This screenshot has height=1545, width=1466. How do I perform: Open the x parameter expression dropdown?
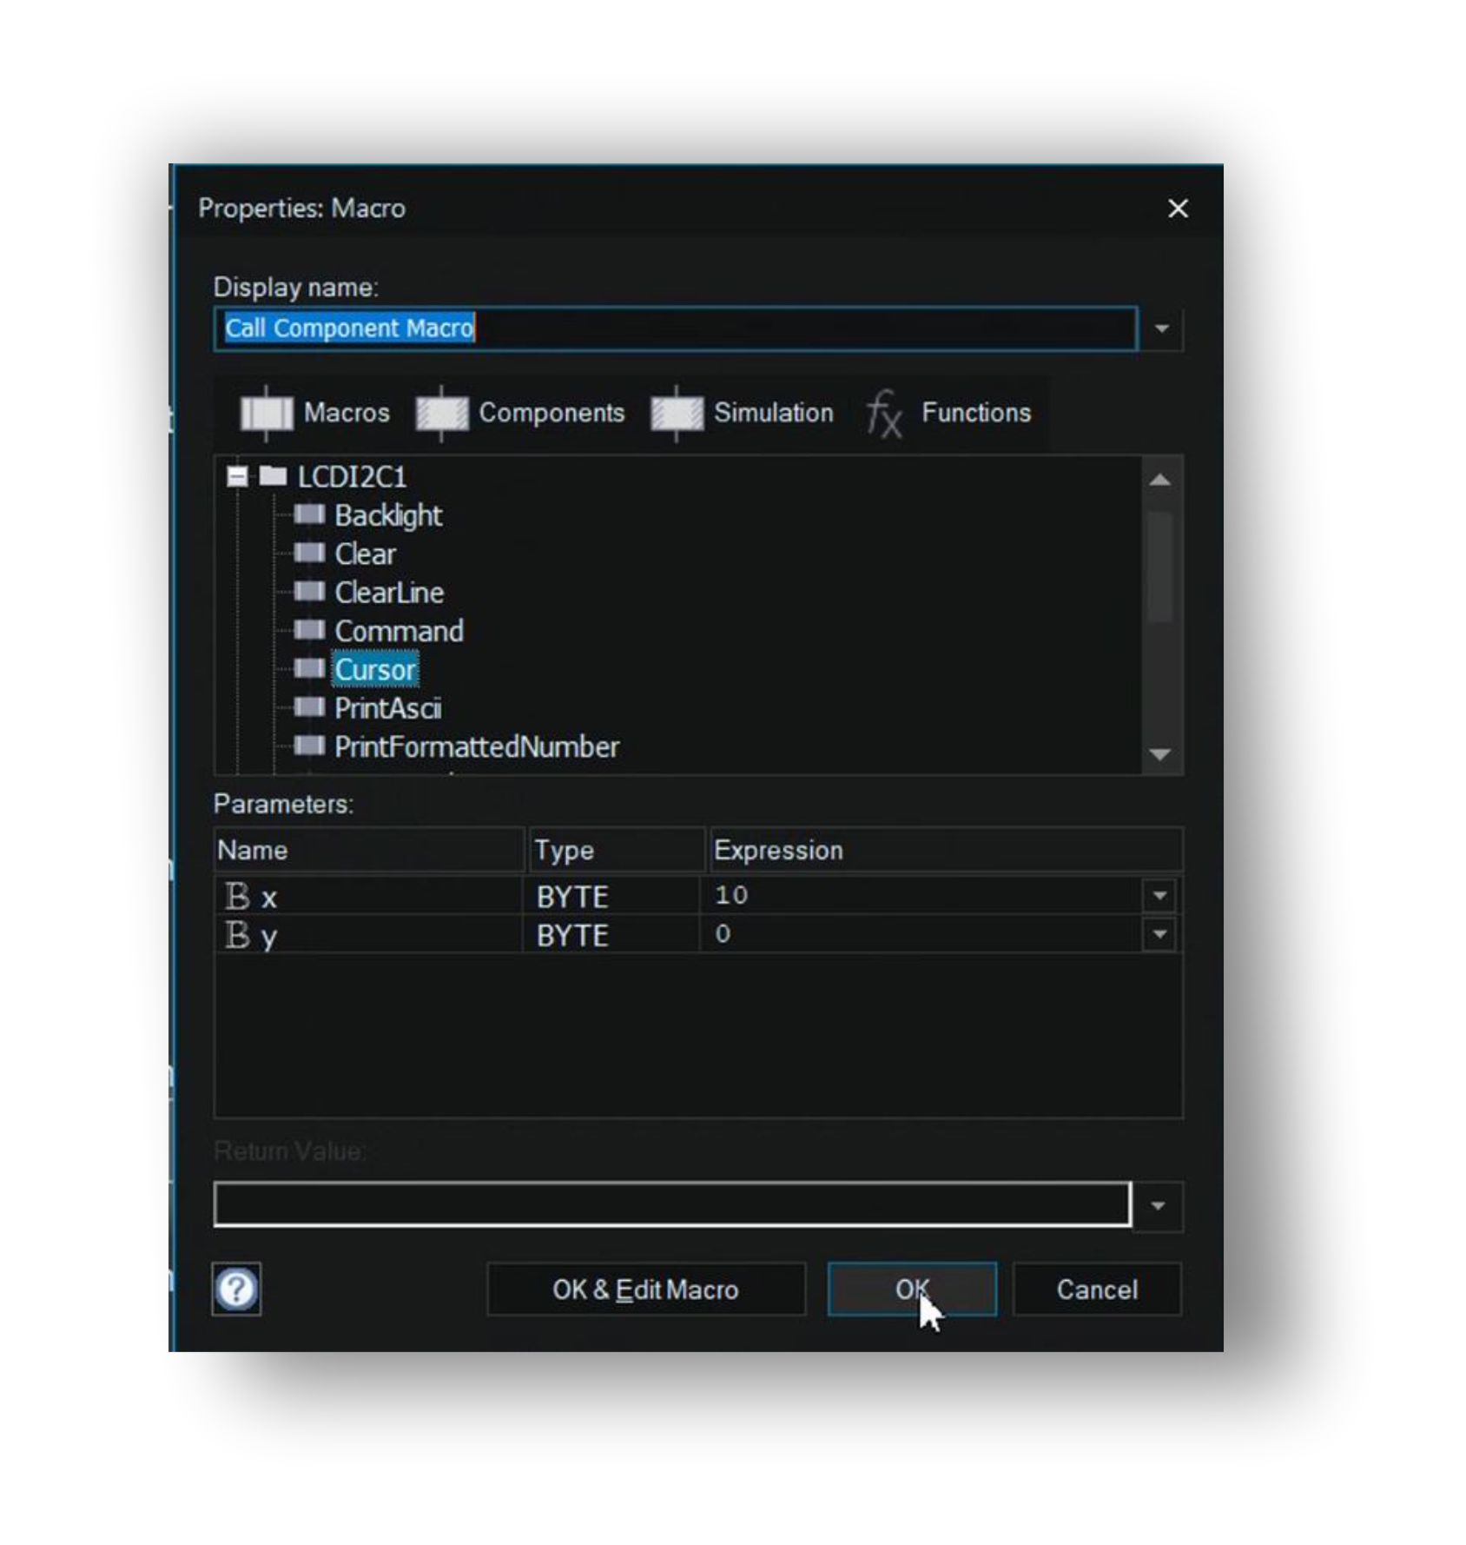tap(1159, 896)
